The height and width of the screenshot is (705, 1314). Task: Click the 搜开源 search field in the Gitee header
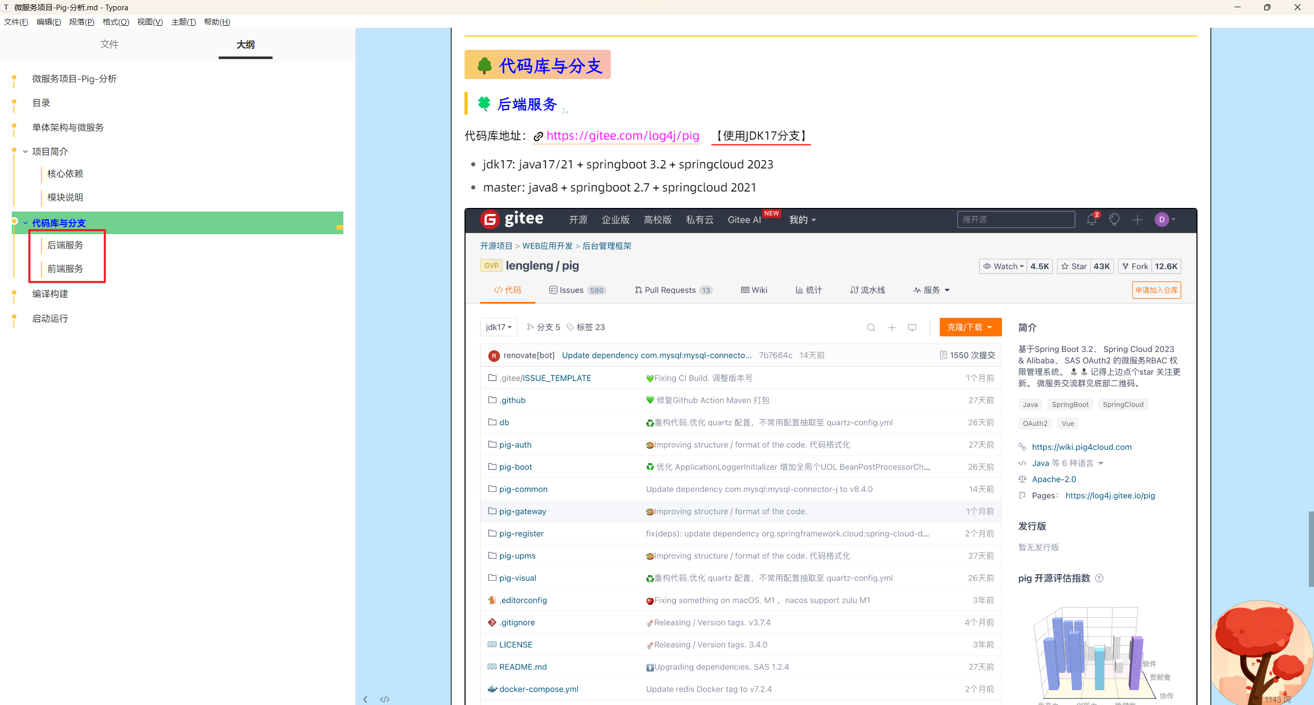1016,219
